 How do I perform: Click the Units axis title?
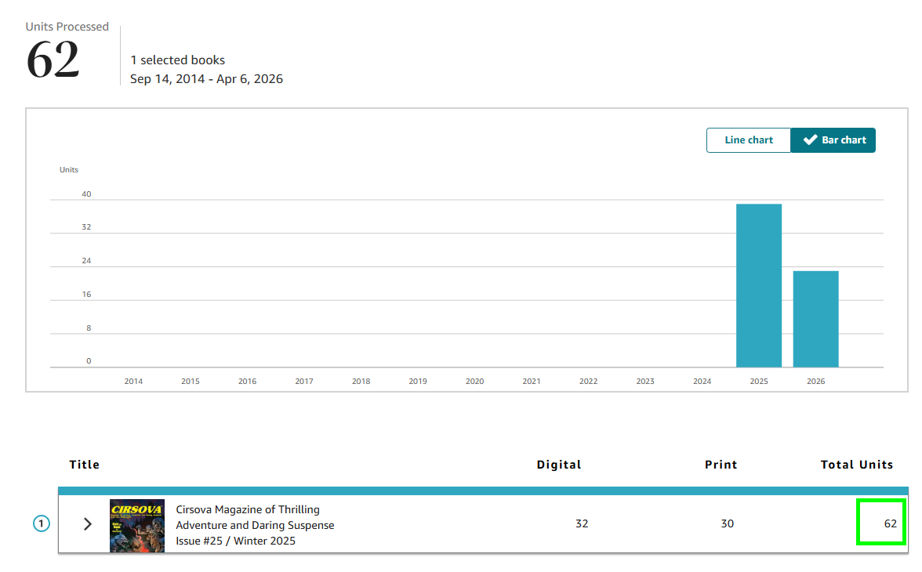pos(69,170)
